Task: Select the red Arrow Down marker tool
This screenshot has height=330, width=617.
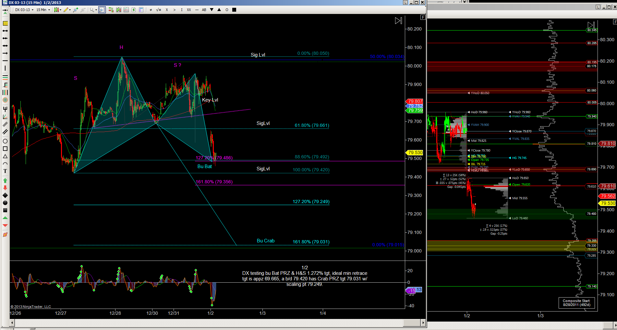Action: (5, 188)
